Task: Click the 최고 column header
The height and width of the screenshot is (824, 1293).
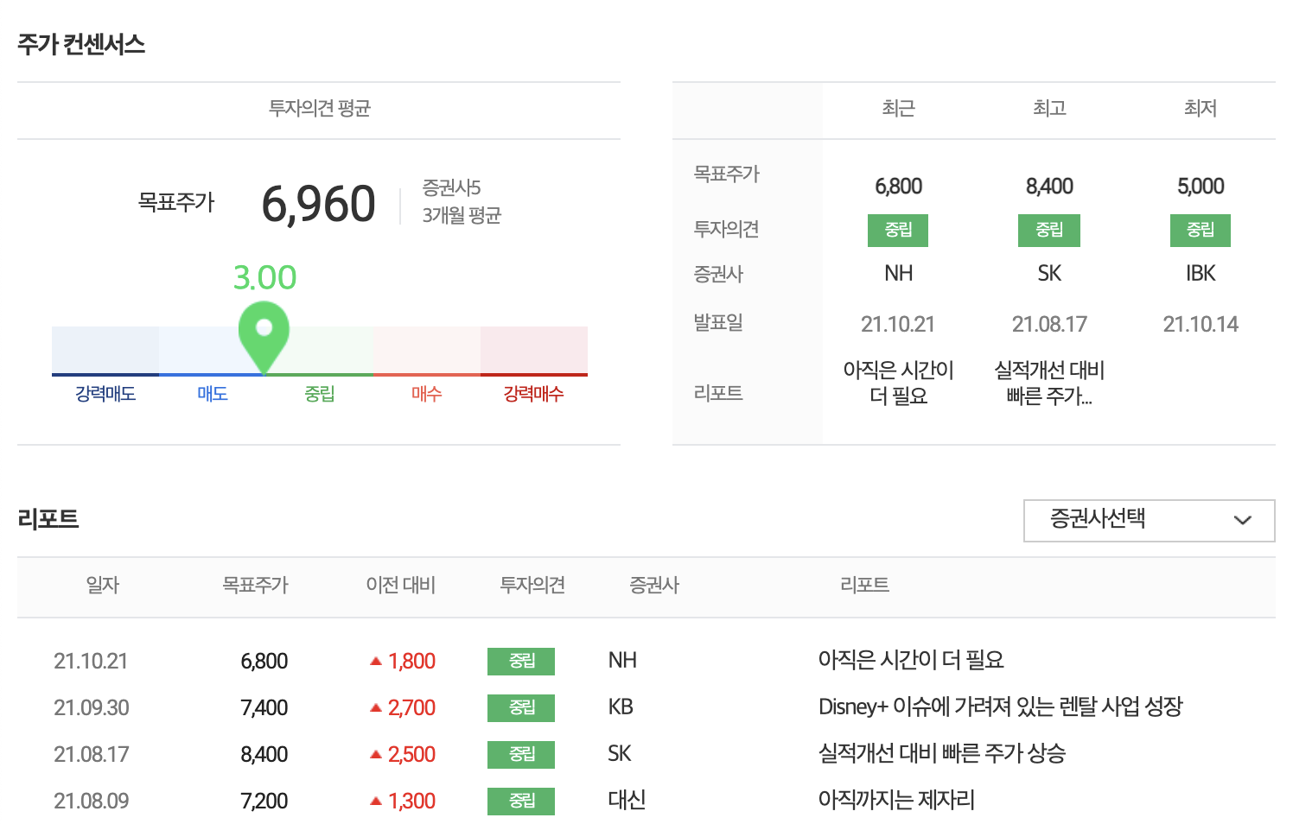Action: [1049, 109]
